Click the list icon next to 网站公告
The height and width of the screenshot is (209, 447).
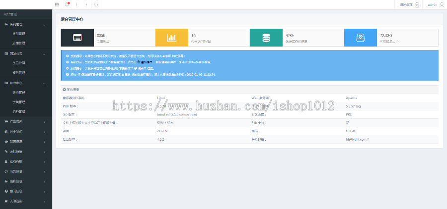tap(6, 53)
